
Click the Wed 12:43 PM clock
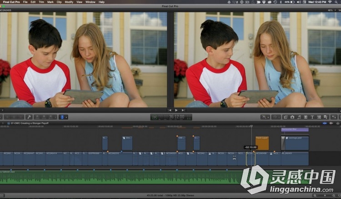coord(317,2)
